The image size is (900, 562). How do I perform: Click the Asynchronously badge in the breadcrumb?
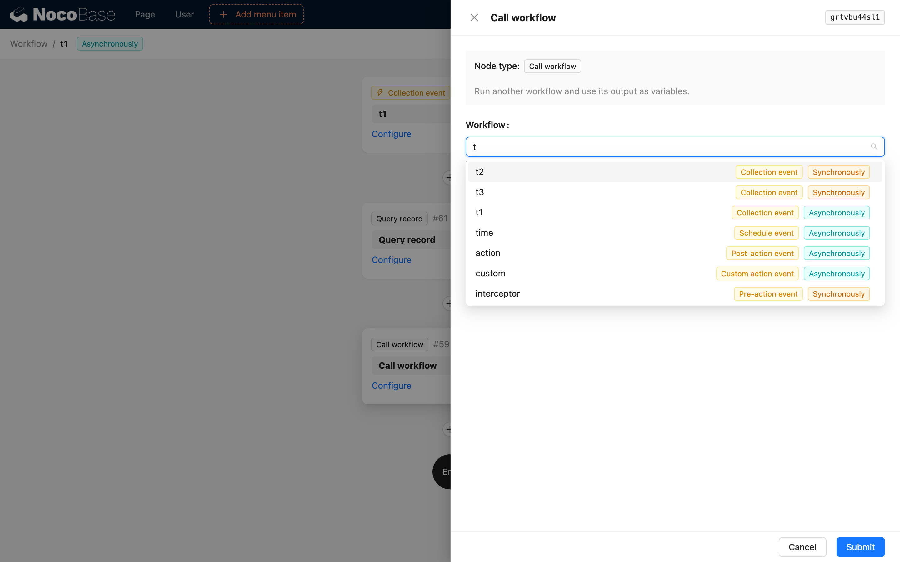pyautogui.click(x=109, y=43)
